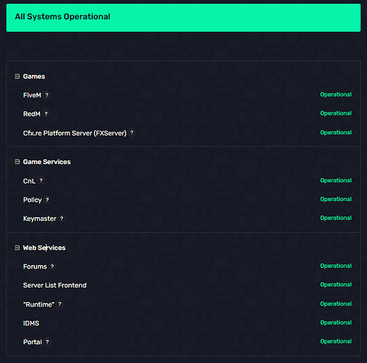Click CnL's Operational status
367x363 pixels.
(336, 180)
